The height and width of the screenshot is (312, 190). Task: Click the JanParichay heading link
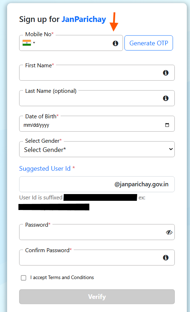[x=84, y=19]
